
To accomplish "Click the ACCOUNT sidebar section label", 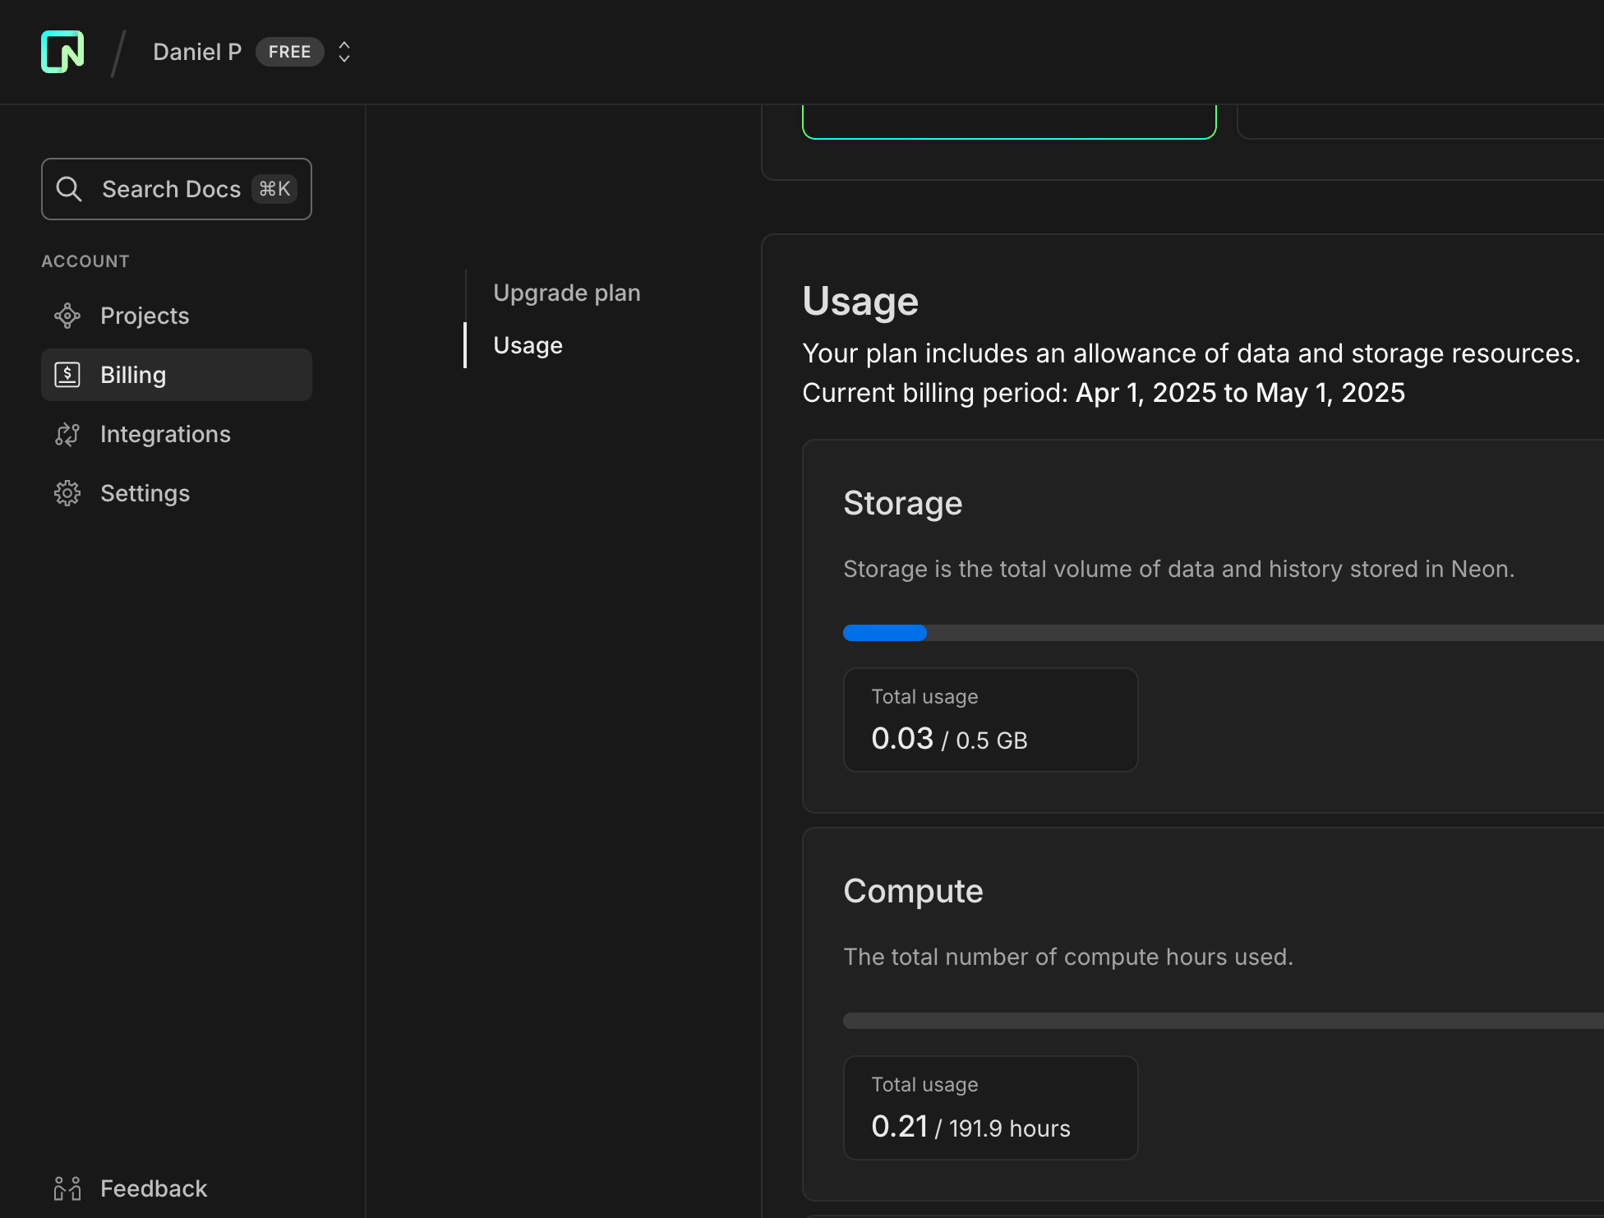I will (x=85, y=261).
